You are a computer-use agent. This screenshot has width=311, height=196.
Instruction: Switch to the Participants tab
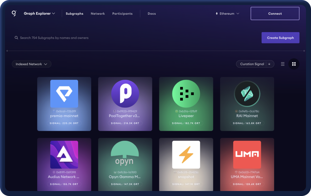[122, 13]
